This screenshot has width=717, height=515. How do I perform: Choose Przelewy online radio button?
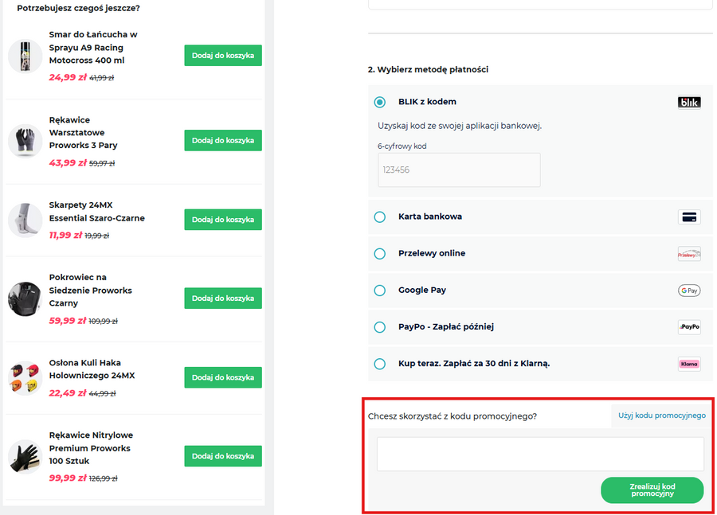[x=380, y=254]
